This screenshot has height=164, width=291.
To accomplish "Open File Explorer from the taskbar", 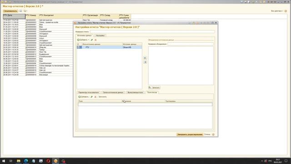I will click(19, 161).
